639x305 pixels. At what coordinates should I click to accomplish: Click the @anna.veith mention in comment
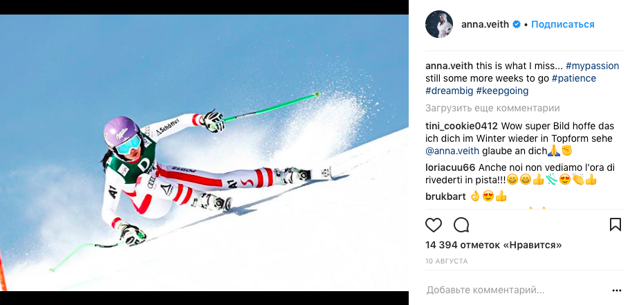click(452, 151)
